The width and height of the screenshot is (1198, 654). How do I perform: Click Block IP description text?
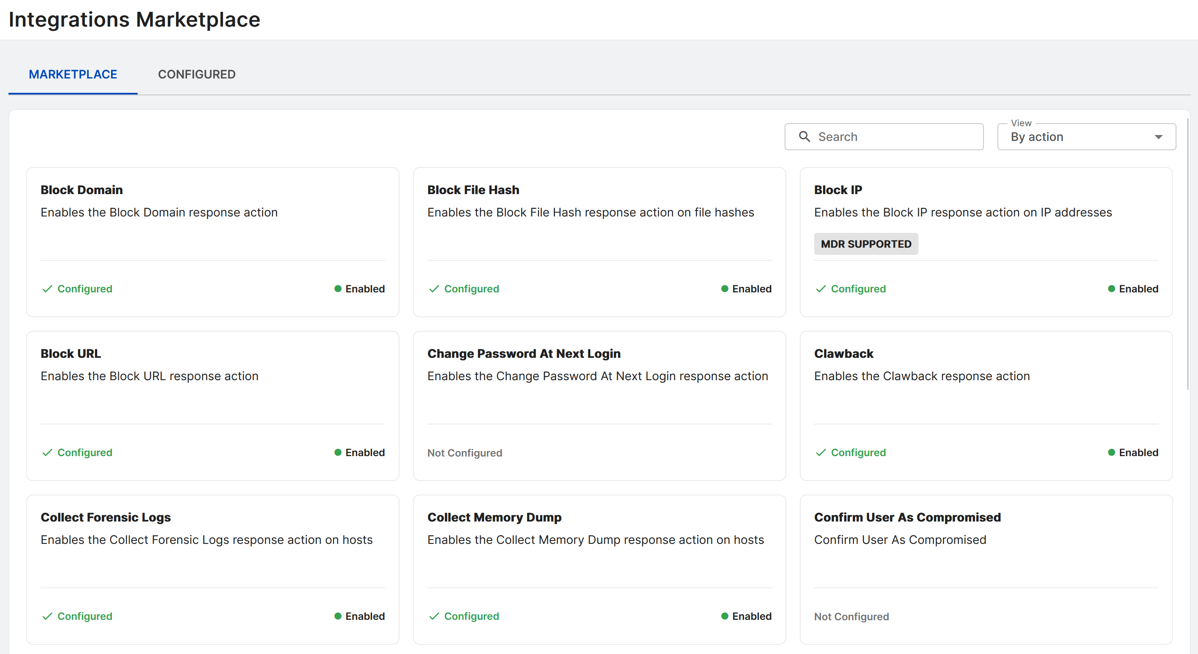[x=963, y=212]
